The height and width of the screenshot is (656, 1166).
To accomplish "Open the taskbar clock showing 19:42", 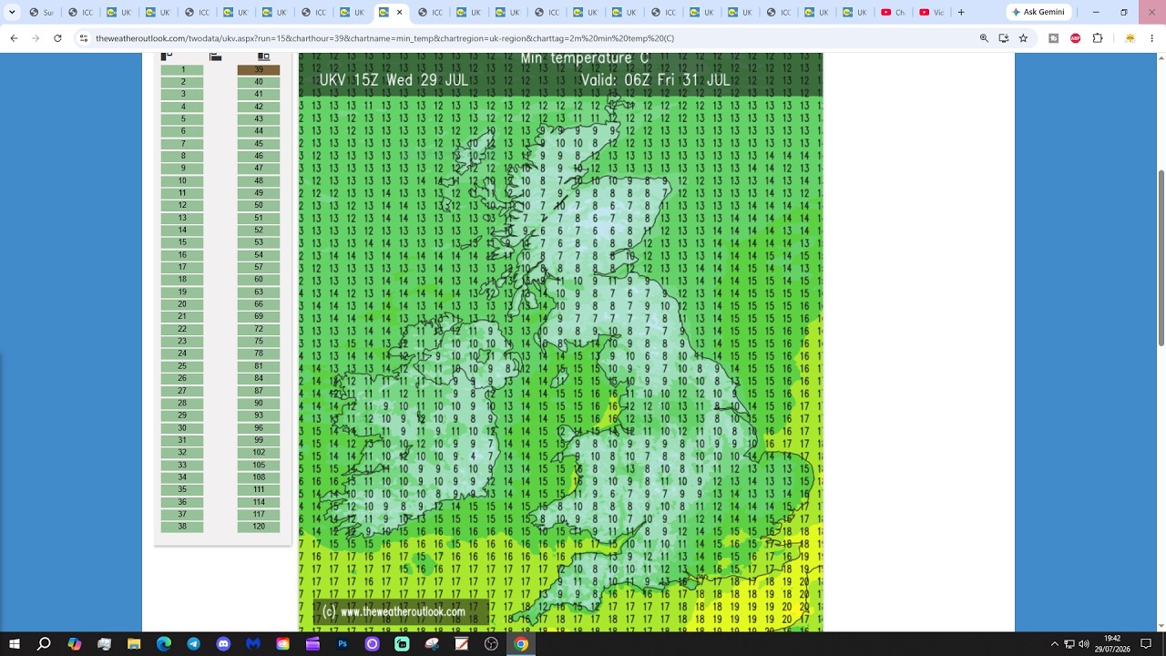I will 1112,644.
